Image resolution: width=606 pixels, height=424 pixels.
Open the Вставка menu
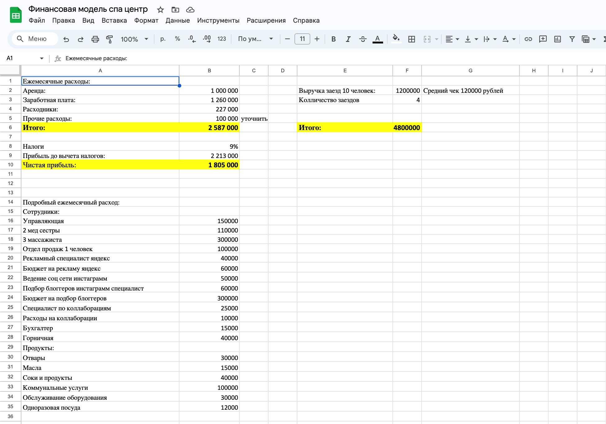114,20
